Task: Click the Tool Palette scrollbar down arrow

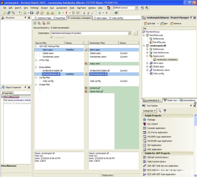Action: pyautogui.click(x=195, y=175)
